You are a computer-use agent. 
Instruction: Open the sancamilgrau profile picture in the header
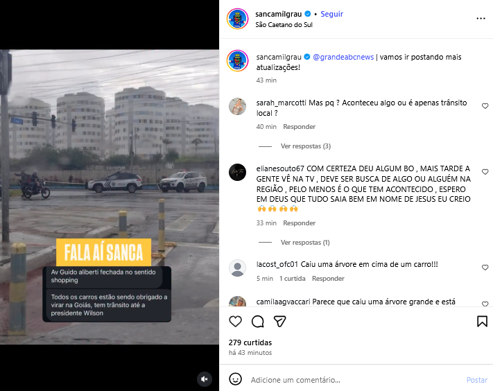point(237,19)
